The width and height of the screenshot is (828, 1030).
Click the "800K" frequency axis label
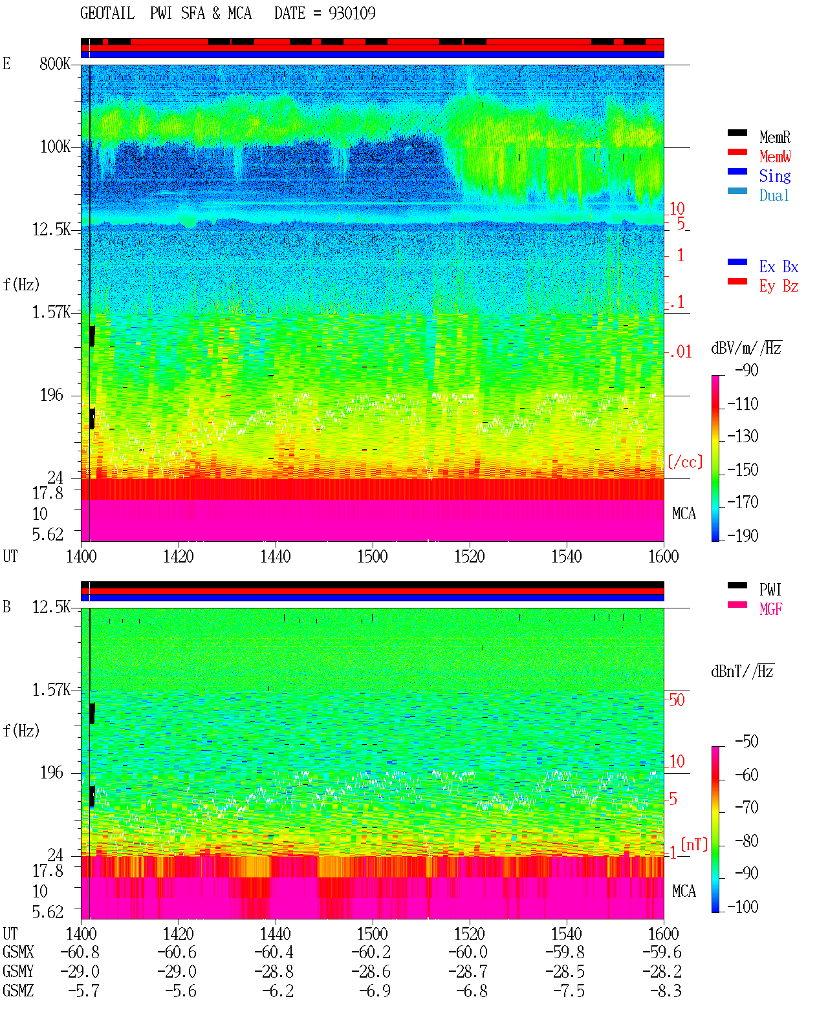coord(54,63)
